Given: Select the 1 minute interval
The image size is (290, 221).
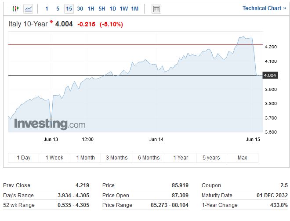Looking at the screenshot, I should pos(47,8).
